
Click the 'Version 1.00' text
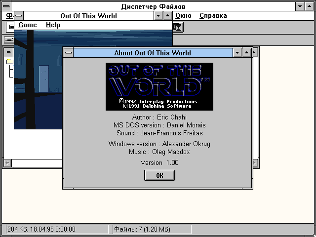(159, 162)
